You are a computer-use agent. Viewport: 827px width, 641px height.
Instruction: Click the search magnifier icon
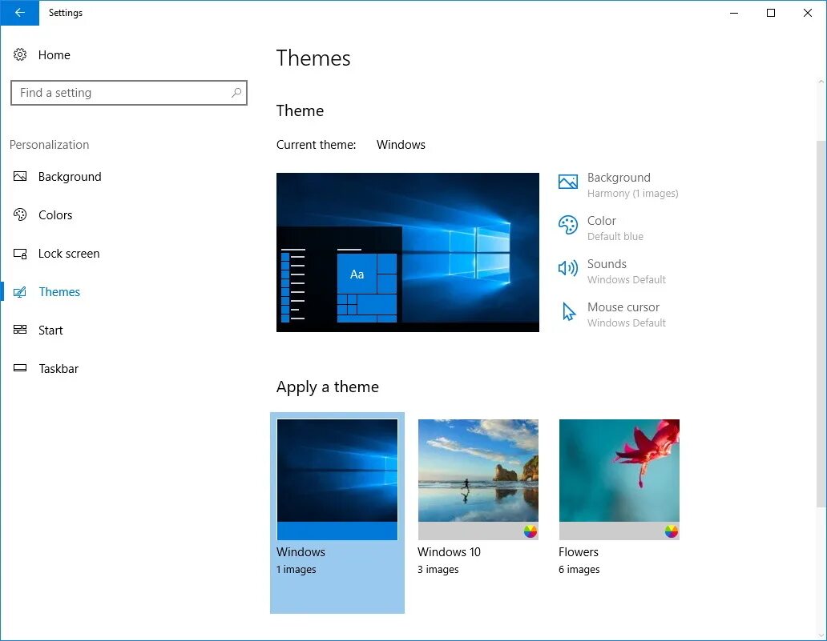point(236,93)
